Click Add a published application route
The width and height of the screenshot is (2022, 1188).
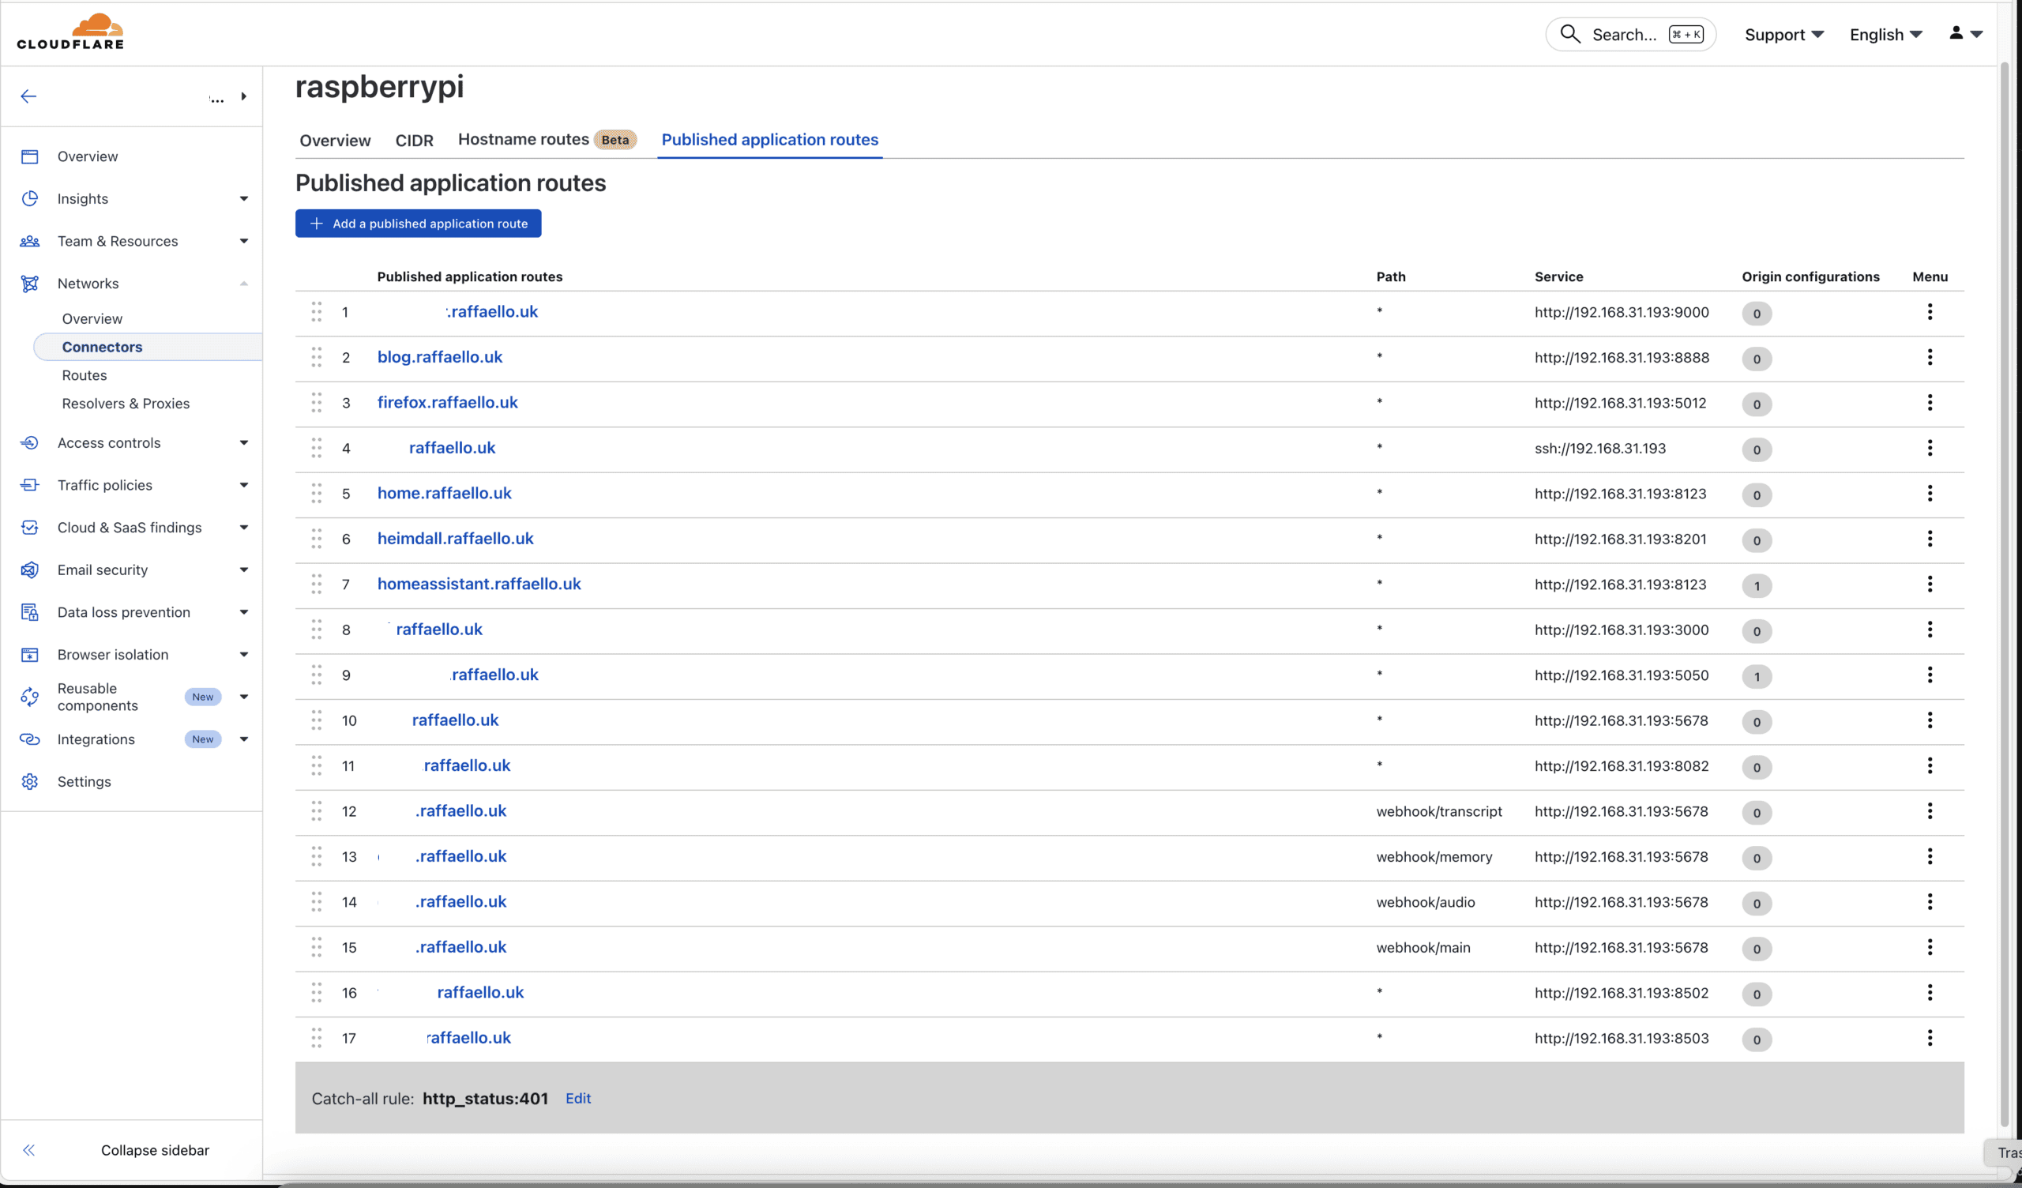[418, 224]
